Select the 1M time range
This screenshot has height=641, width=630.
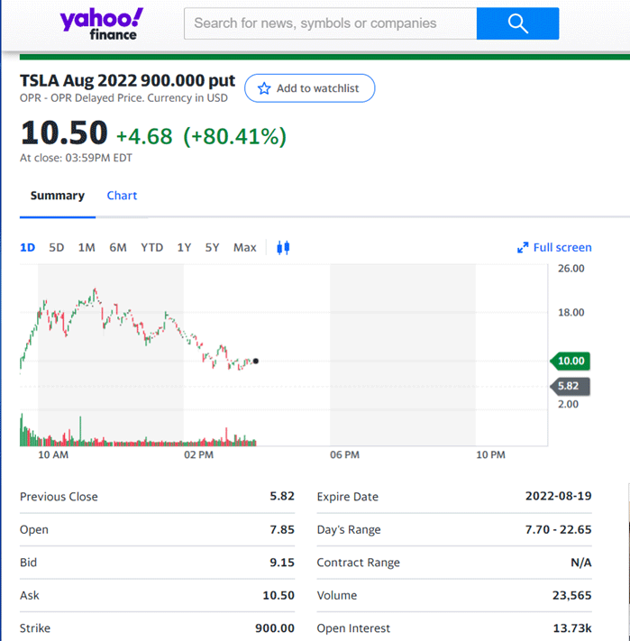87,247
